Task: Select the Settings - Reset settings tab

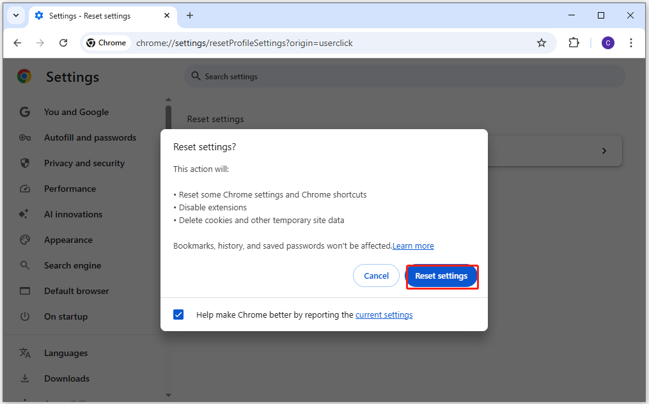Action: (x=103, y=16)
